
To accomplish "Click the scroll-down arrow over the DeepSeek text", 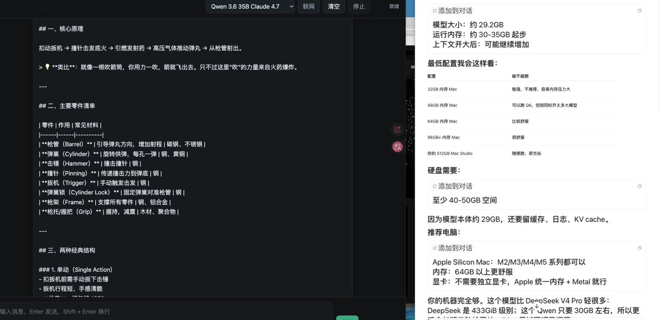I will point(536,306).
